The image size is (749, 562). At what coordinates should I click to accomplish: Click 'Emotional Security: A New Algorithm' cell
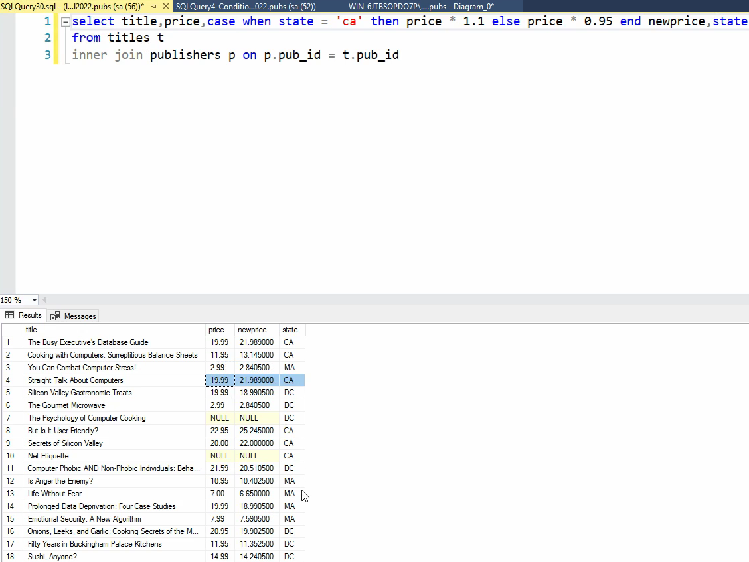coord(114,519)
